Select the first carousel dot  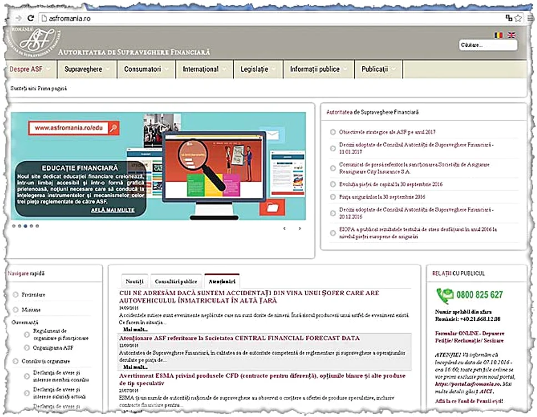[x=14, y=226]
